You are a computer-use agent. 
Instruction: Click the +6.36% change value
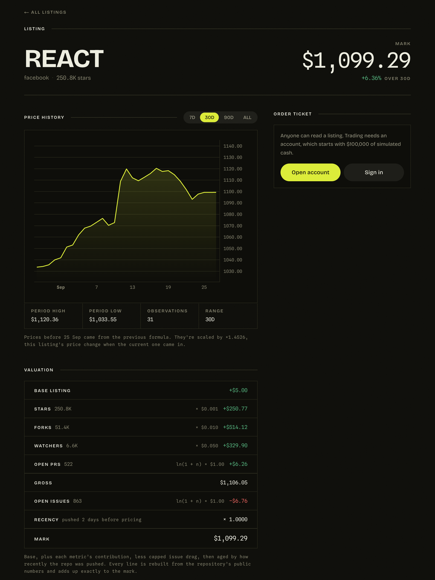371,78
